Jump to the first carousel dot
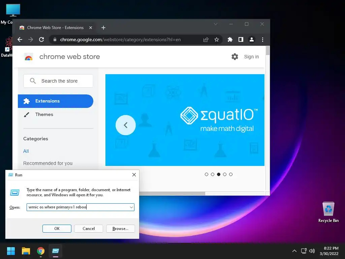Viewport: 345px width, 259px height. [207, 174]
